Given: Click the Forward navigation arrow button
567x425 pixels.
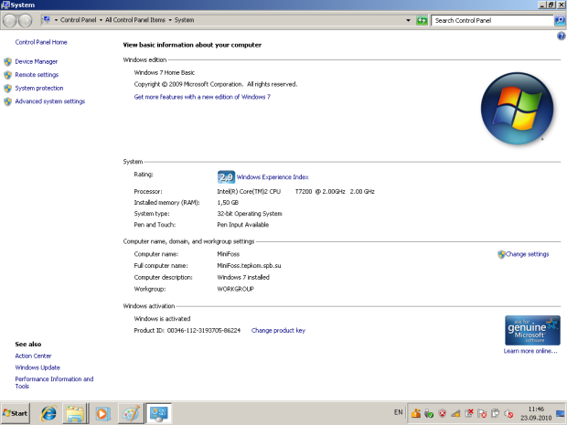Looking at the screenshot, I should [25, 21].
